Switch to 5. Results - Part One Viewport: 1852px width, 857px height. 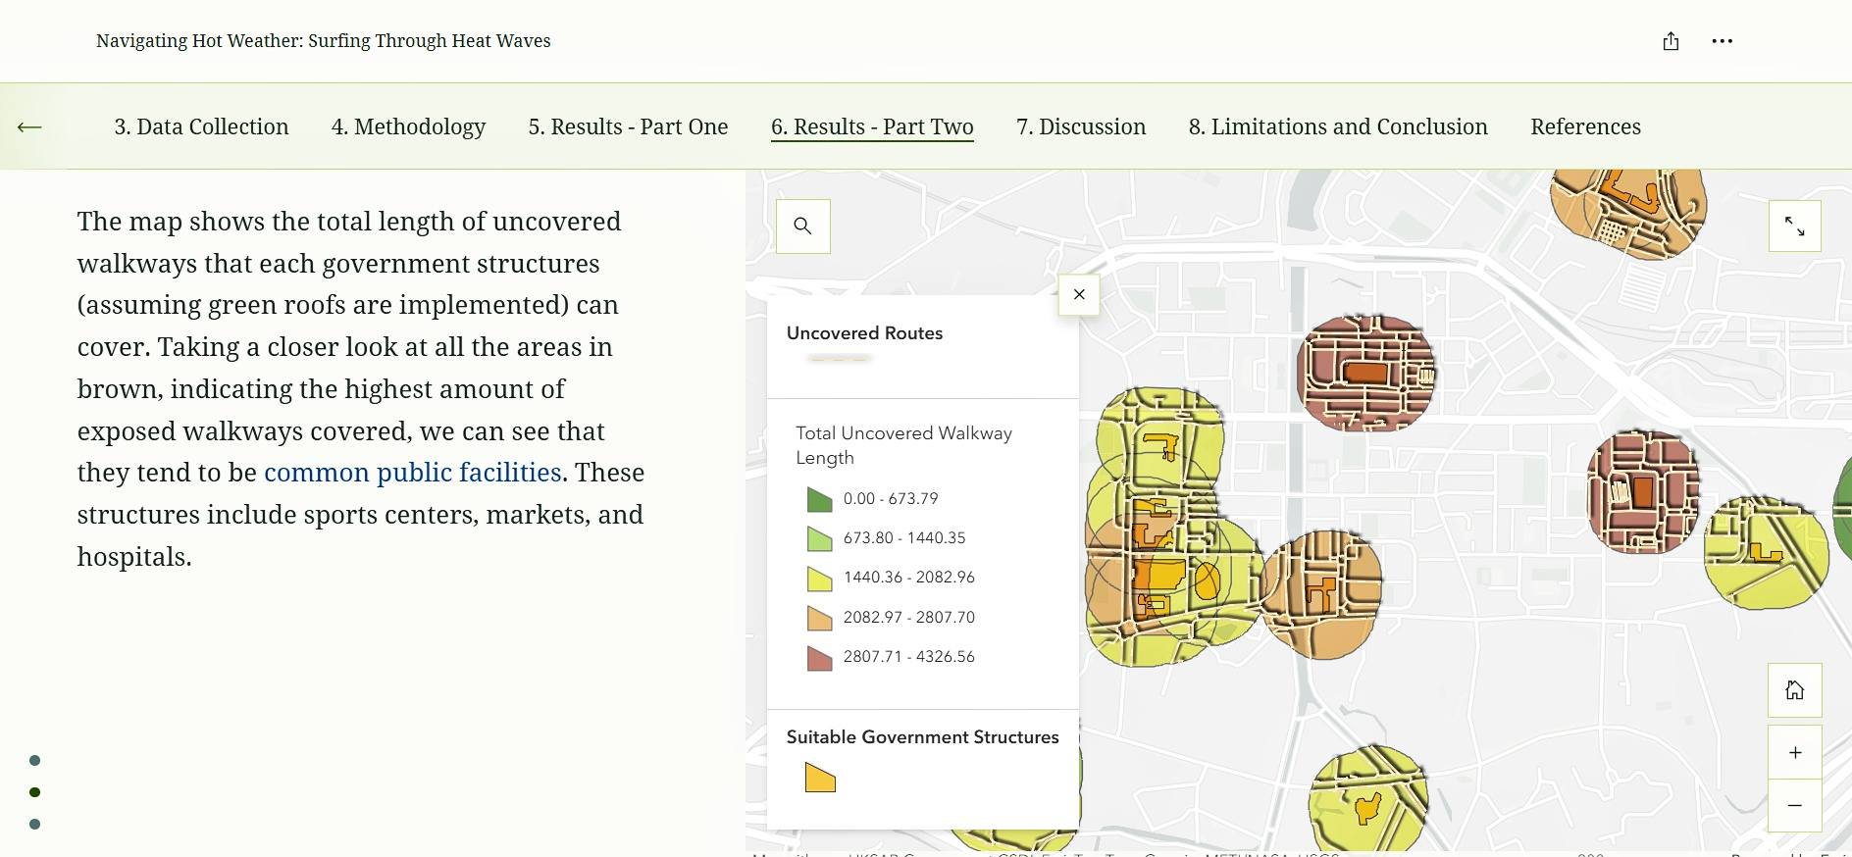pos(628,126)
